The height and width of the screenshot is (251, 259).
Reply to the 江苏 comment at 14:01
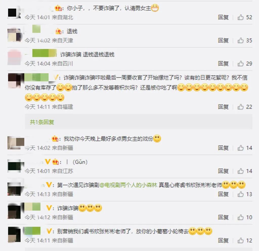pyautogui.click(x=223, y=171)
